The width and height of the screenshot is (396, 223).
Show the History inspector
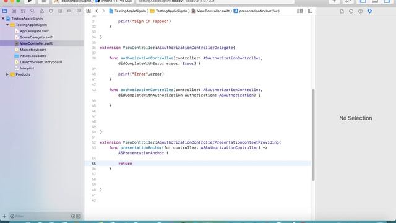click(x=351, y=11)
